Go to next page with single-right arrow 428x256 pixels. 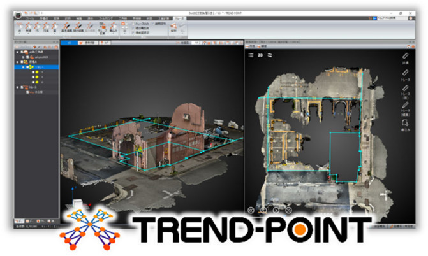[x=276, y=210]
